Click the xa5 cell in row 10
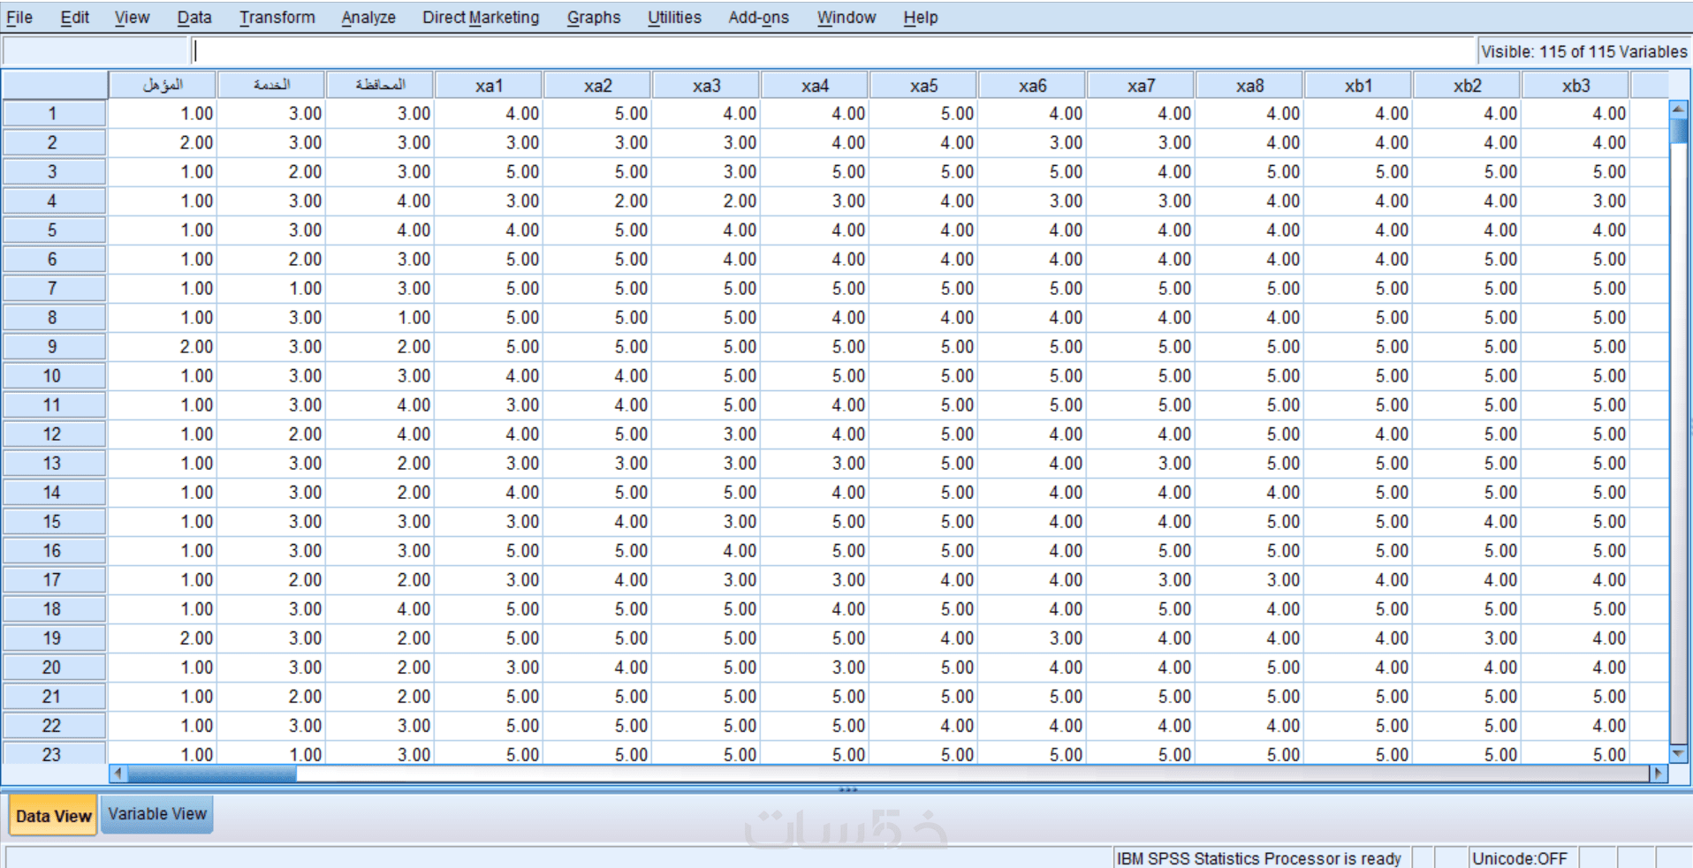 pyautogui.click(x=923, y=375)
